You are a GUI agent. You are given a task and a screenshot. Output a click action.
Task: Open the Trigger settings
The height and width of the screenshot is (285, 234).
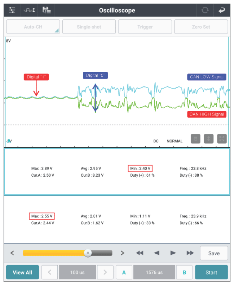click(145, 27)
